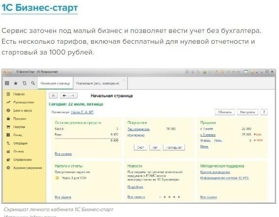Click the Новости block heading
Image resolution: width=279 pixels, height=217 pixels.
135,166
